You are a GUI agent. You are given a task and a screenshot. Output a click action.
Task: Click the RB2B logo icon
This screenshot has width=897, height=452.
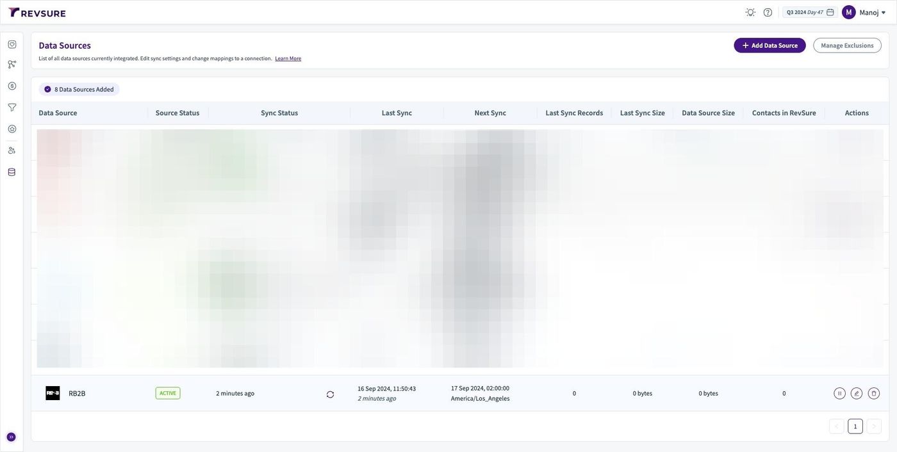pos(53,393)
